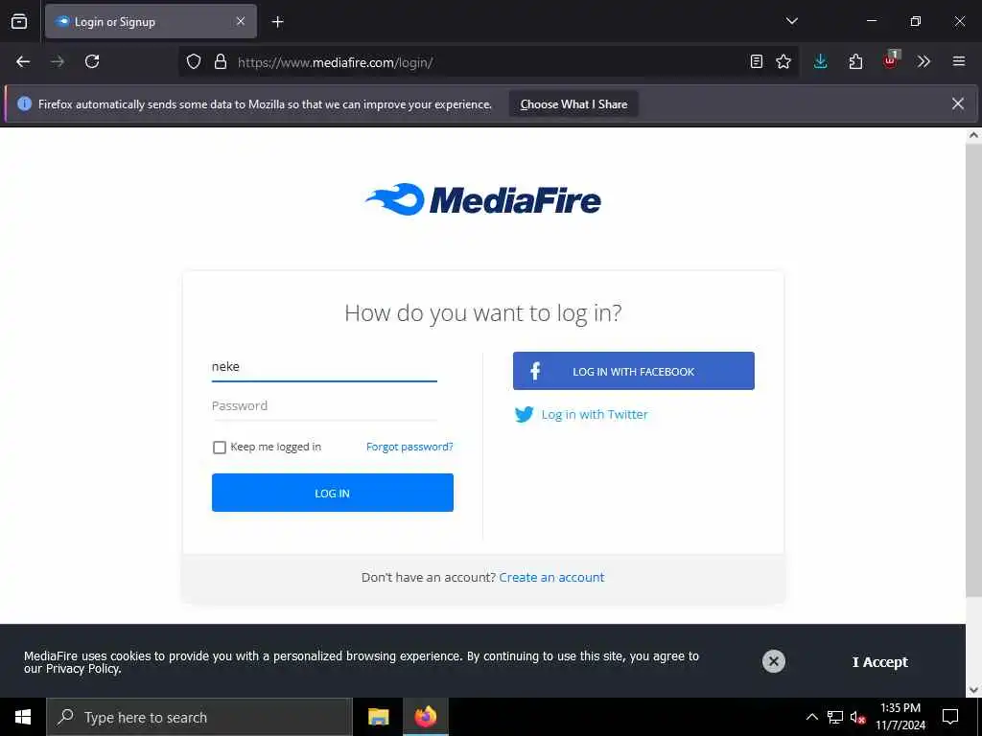Open the Windows Start menu
This screenshot has width=982, height=736.
point(23,717)
